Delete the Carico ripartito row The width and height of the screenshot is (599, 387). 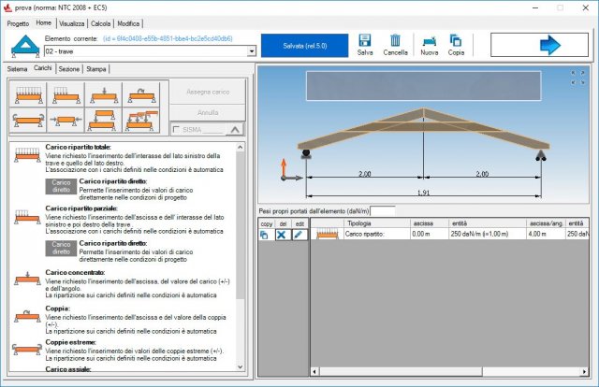coord(281,235)
